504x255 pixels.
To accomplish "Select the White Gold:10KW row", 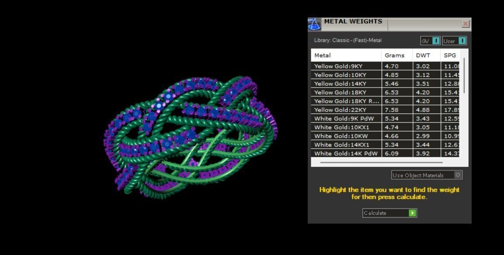I will click(x=385, y=136).
